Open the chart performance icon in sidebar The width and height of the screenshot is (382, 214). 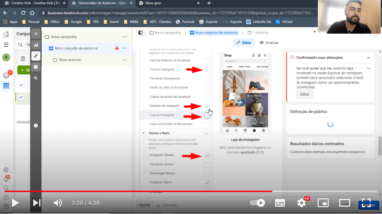(x=36, y=45)
